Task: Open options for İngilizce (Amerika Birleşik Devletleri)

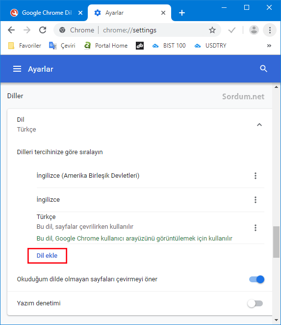Action: [x=255, y=176]
